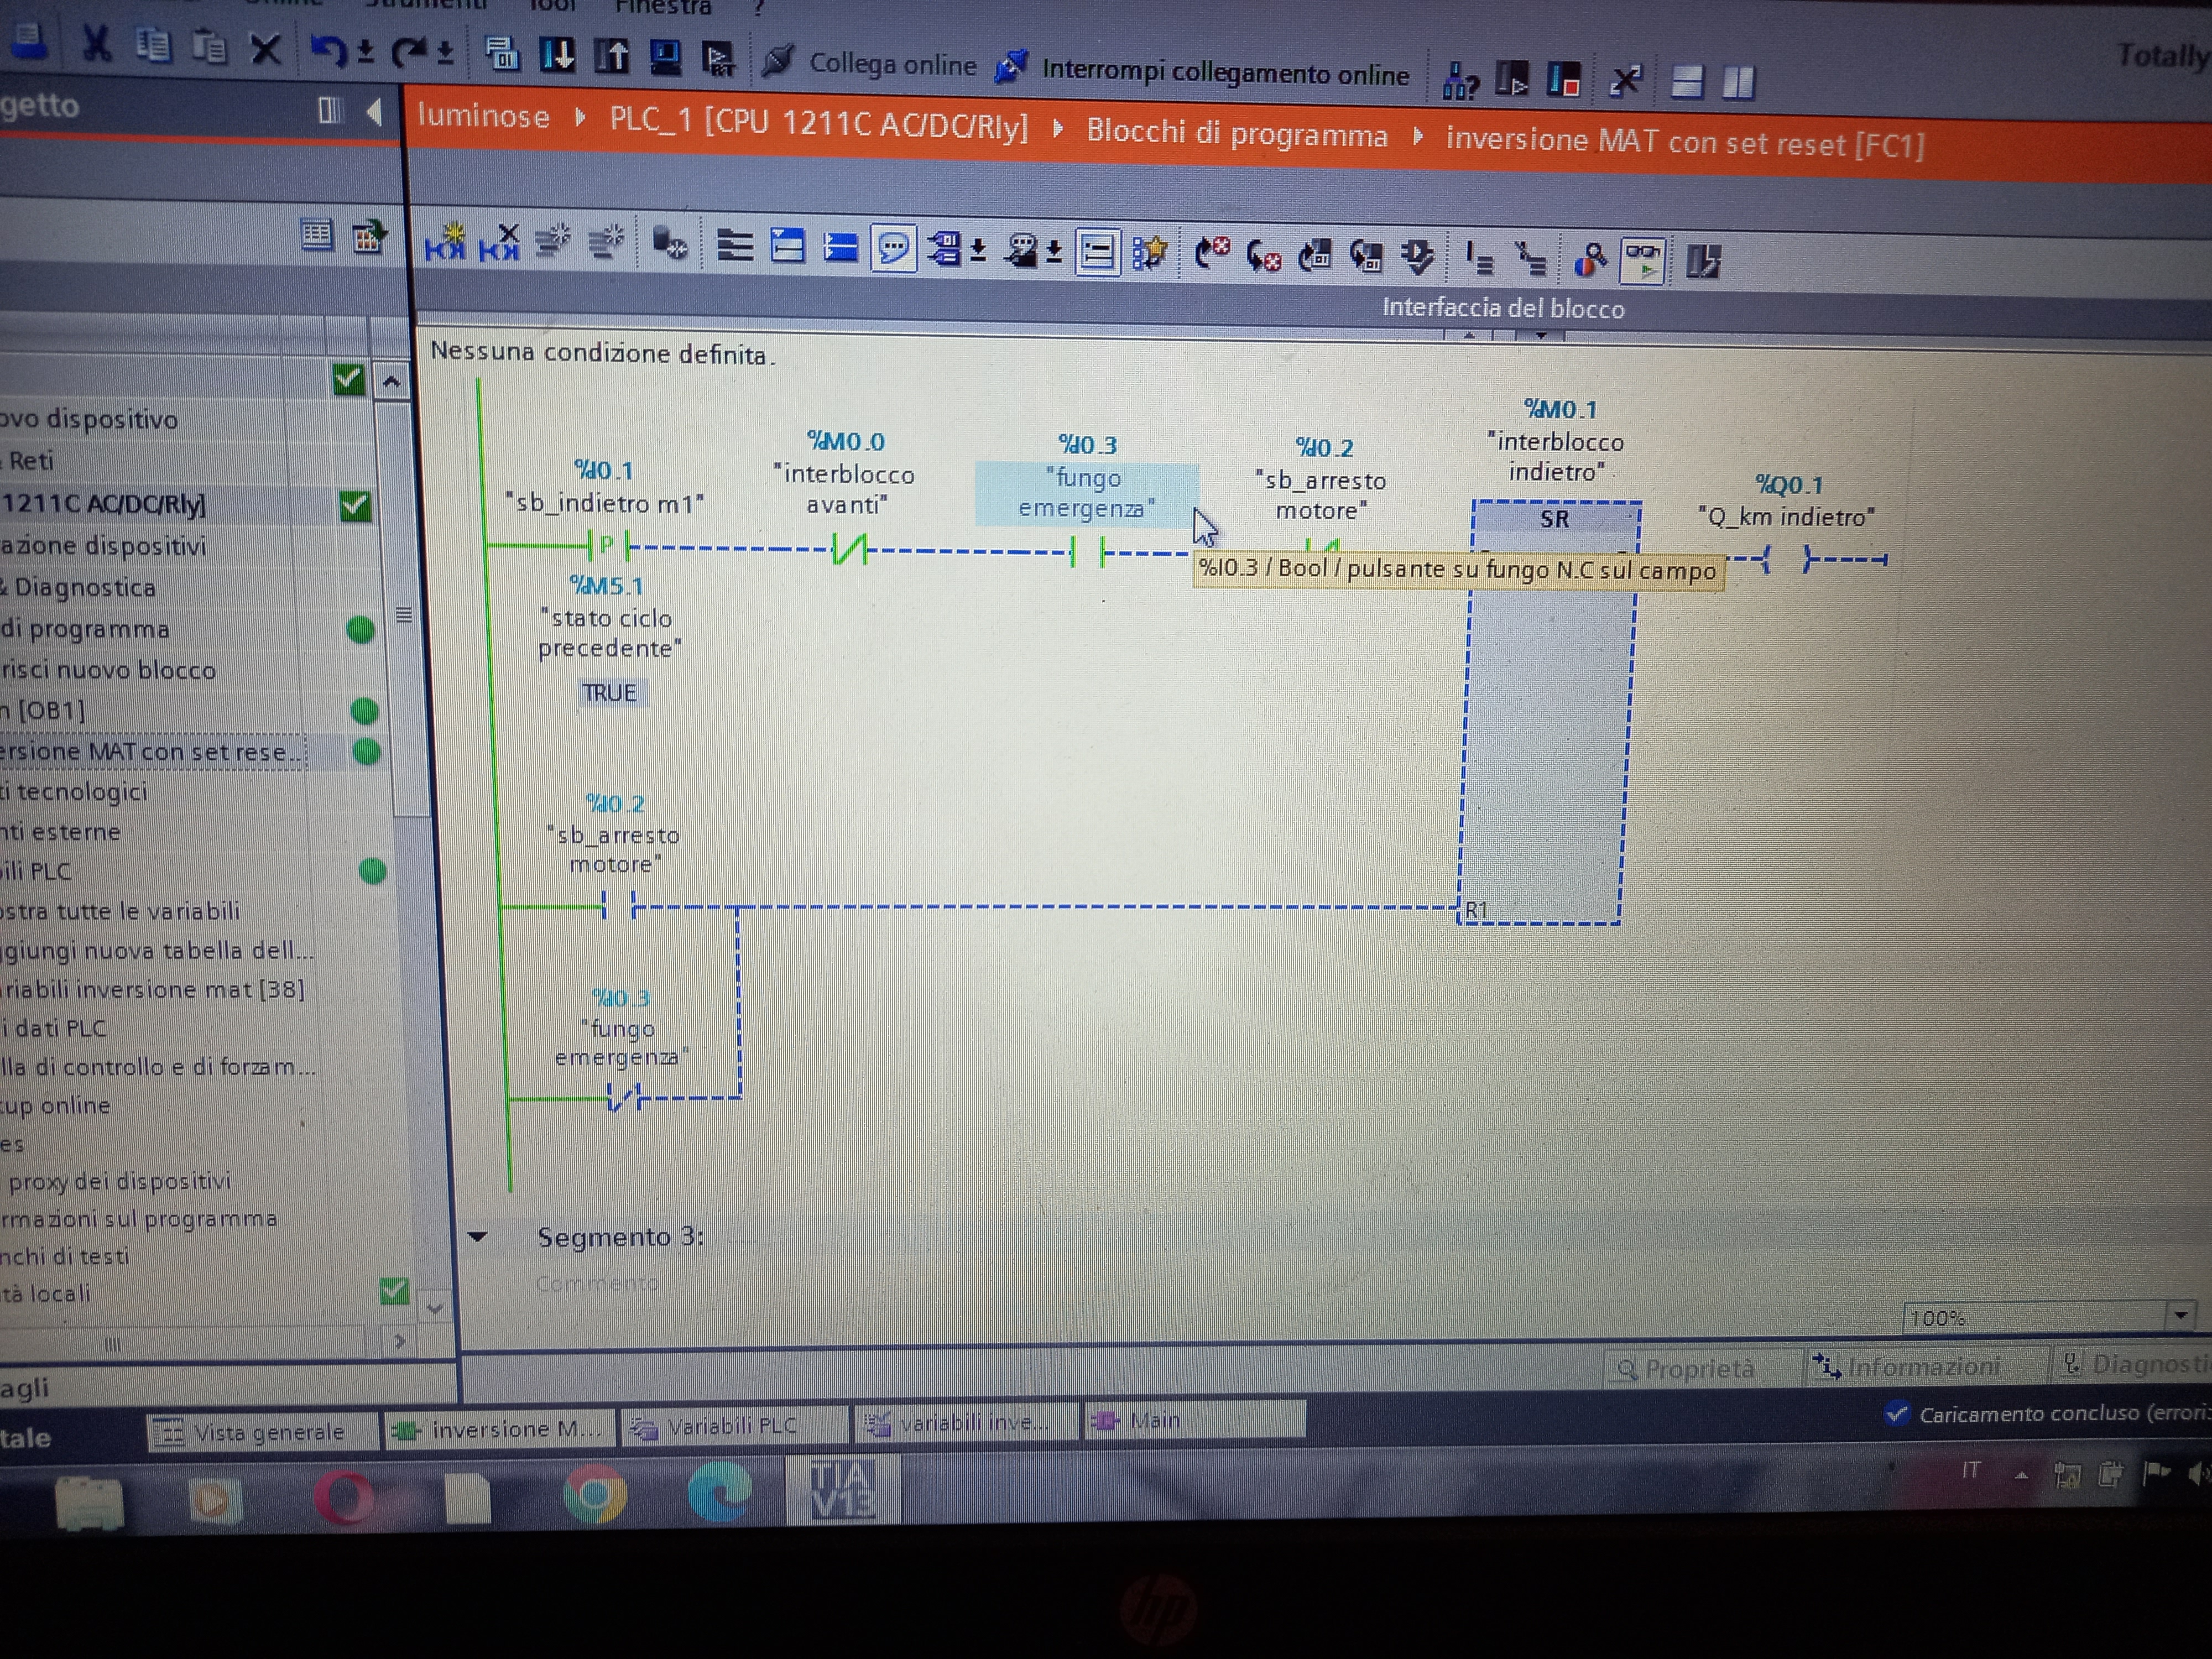
Task: Redo the last undone action
Action: [x=408, y=52]
